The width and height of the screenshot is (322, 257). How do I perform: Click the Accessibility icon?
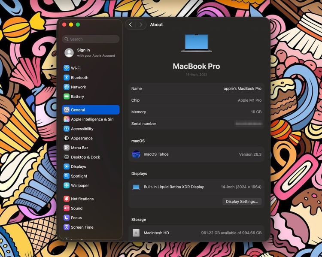tap(66, 129)
